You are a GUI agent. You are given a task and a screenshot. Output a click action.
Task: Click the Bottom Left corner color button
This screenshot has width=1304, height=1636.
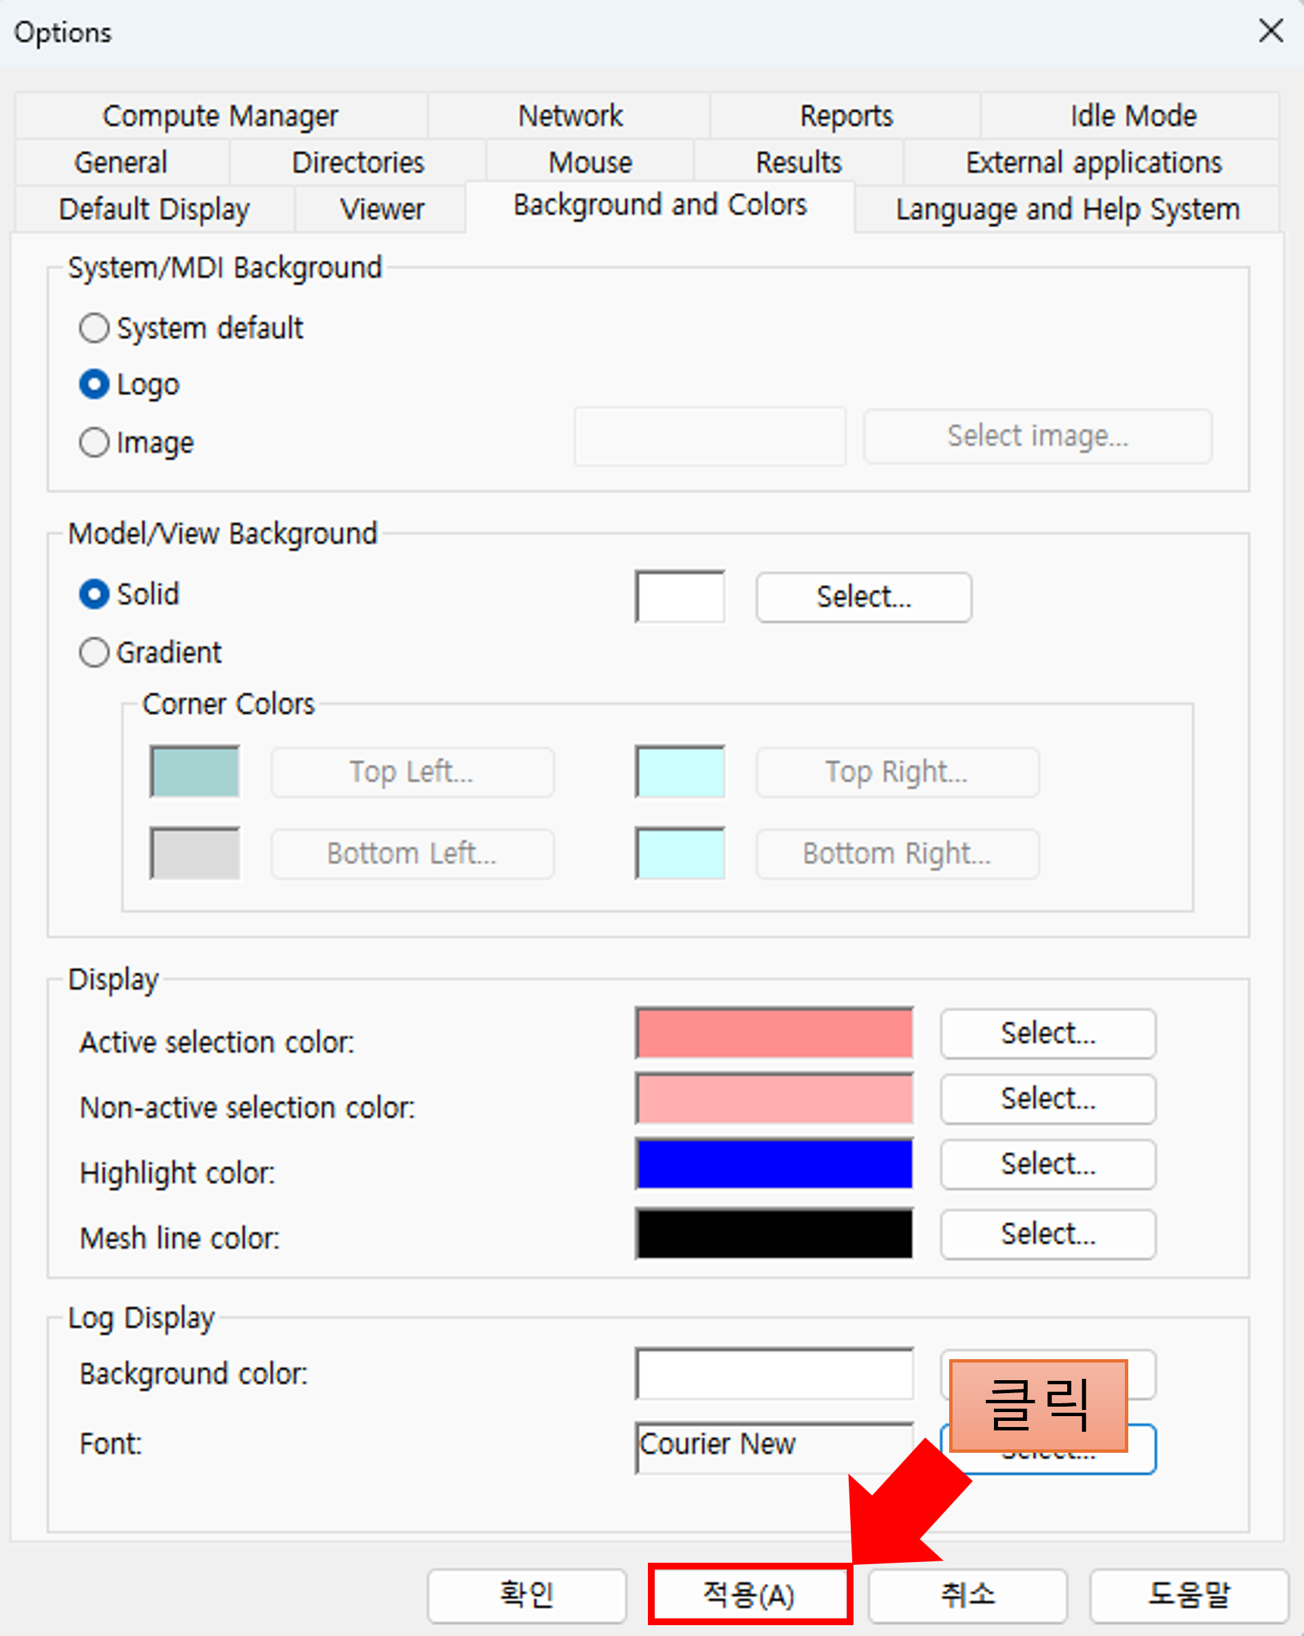412,854
